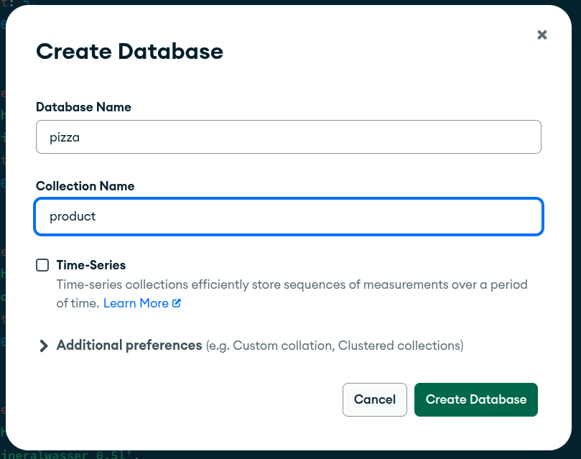Open the Learn More link
The width and height of the screenshot is (581, 459).
coord(136,303)
